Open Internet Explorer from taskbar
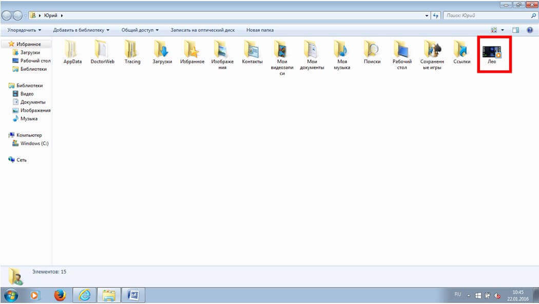 click(85, 295)
